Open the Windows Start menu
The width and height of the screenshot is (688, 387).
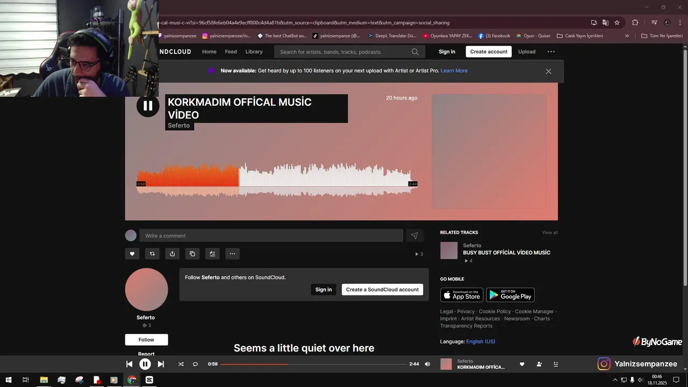pyautogui.click(x=9, y=380)
